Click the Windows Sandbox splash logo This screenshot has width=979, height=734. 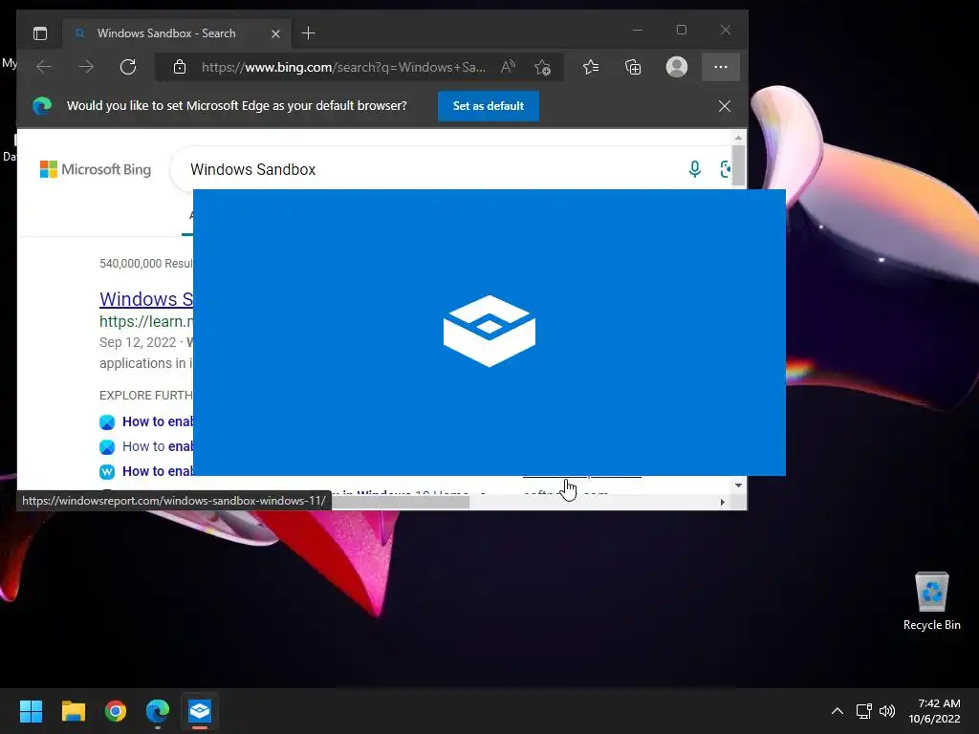[489, 331]
